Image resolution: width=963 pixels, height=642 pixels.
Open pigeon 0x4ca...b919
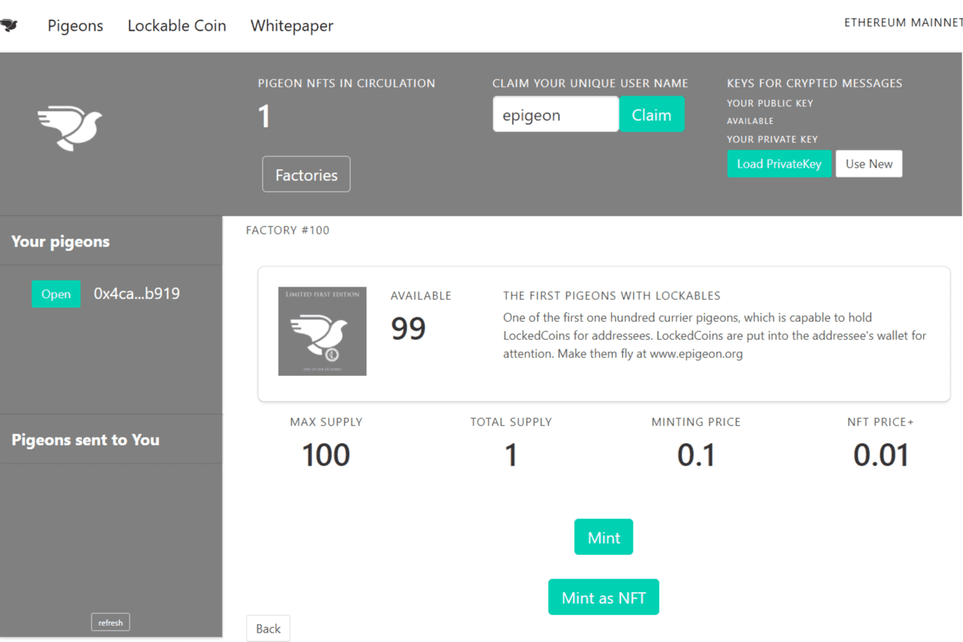56,294
